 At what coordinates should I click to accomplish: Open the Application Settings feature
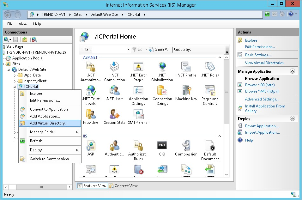[138, 95]
